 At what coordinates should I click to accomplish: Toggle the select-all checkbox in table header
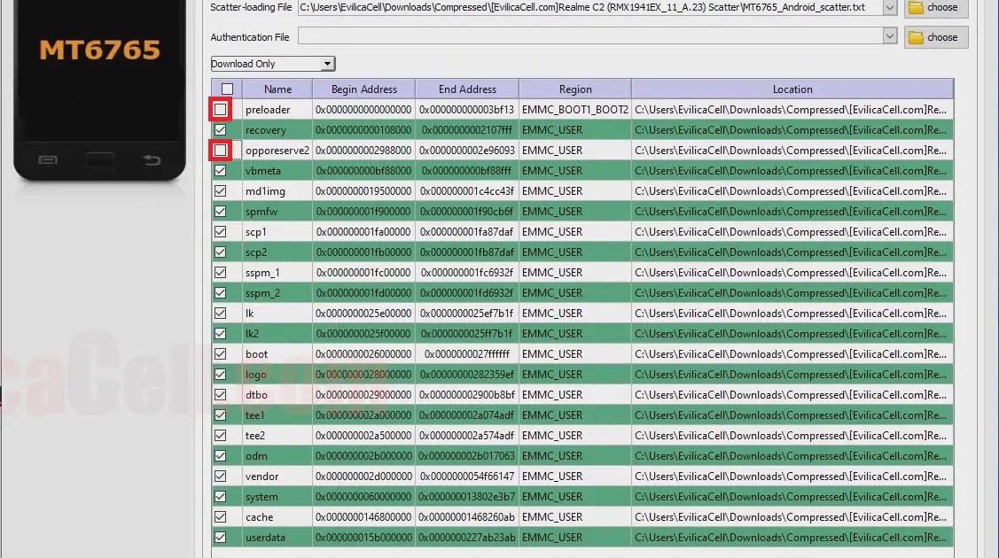pos(227,89)
